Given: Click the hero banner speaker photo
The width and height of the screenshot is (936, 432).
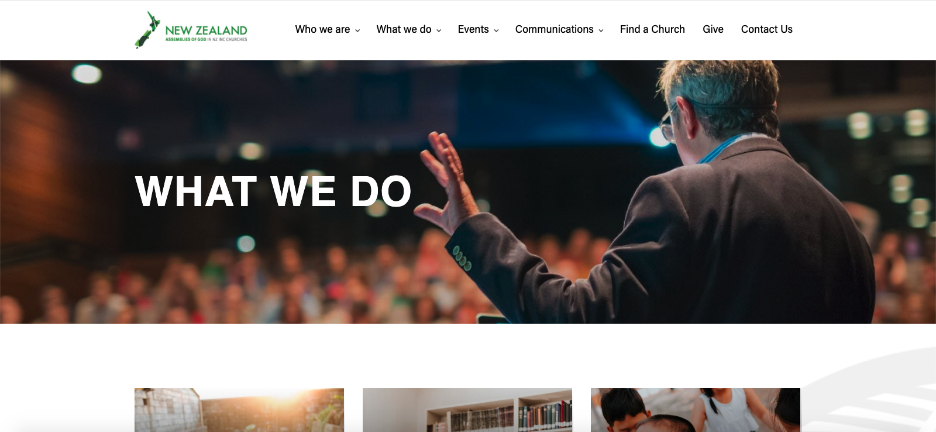Looking at the screenshot, I should (x=468, y=192).
